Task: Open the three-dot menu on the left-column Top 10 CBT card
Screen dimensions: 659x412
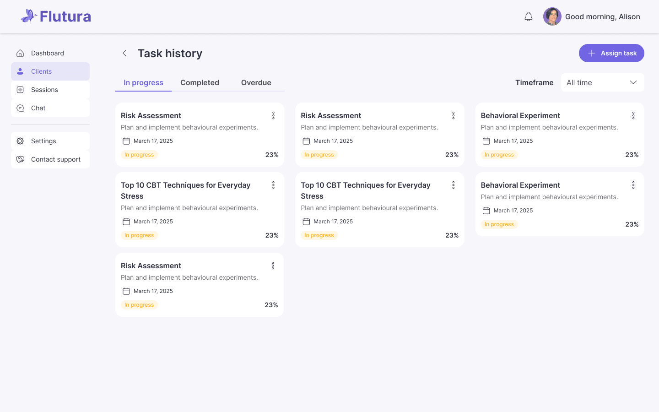Action: tap(273, 185)
